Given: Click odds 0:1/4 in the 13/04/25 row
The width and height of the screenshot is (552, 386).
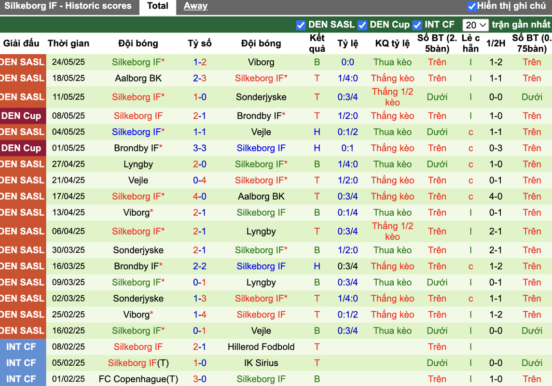Looking at the screenshot, I should tap(347, 212).
